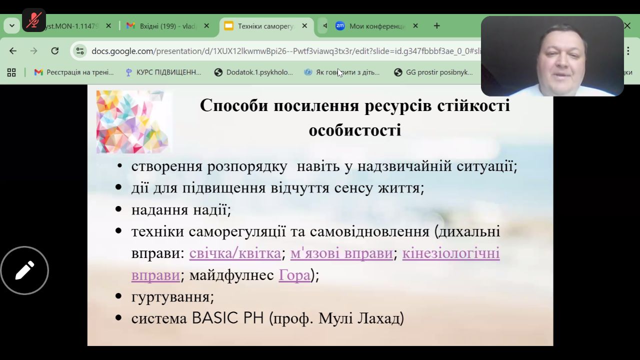Viewport: 640px width, 360px height.
Task: Unmute the red muted microphone icon
Action: click(34, 20)
